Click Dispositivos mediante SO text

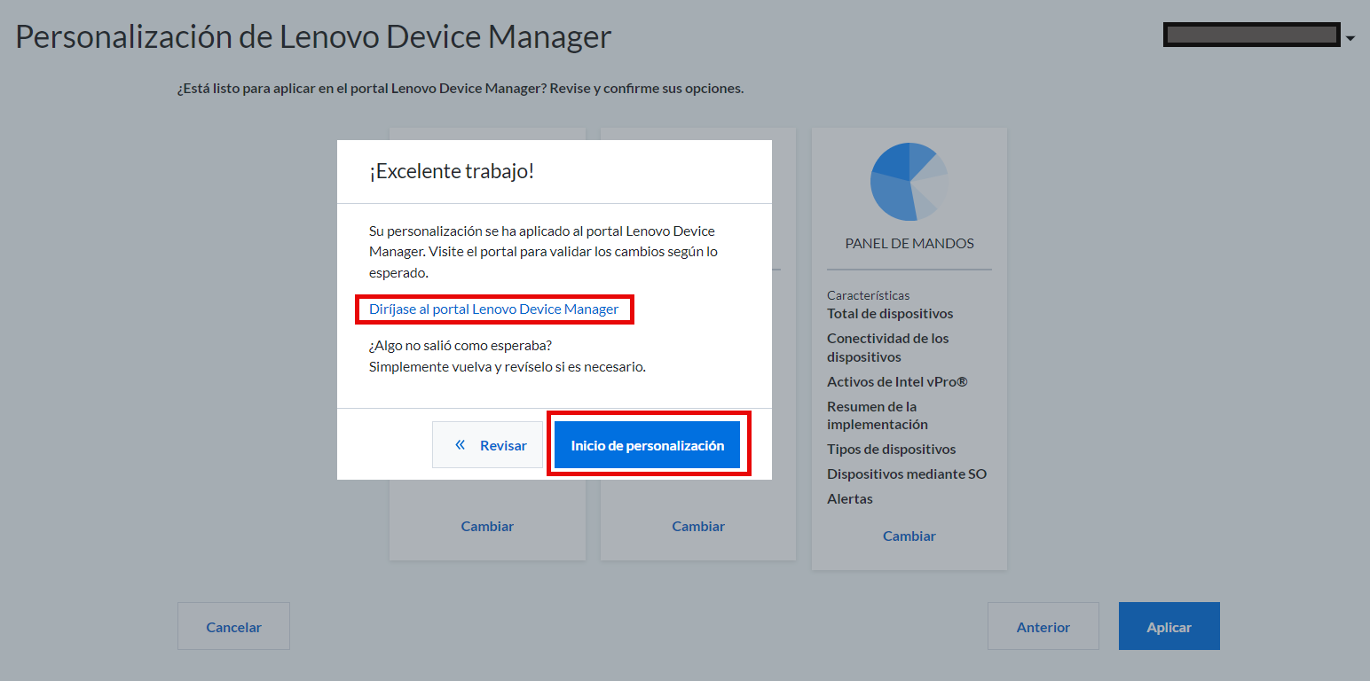907,474
